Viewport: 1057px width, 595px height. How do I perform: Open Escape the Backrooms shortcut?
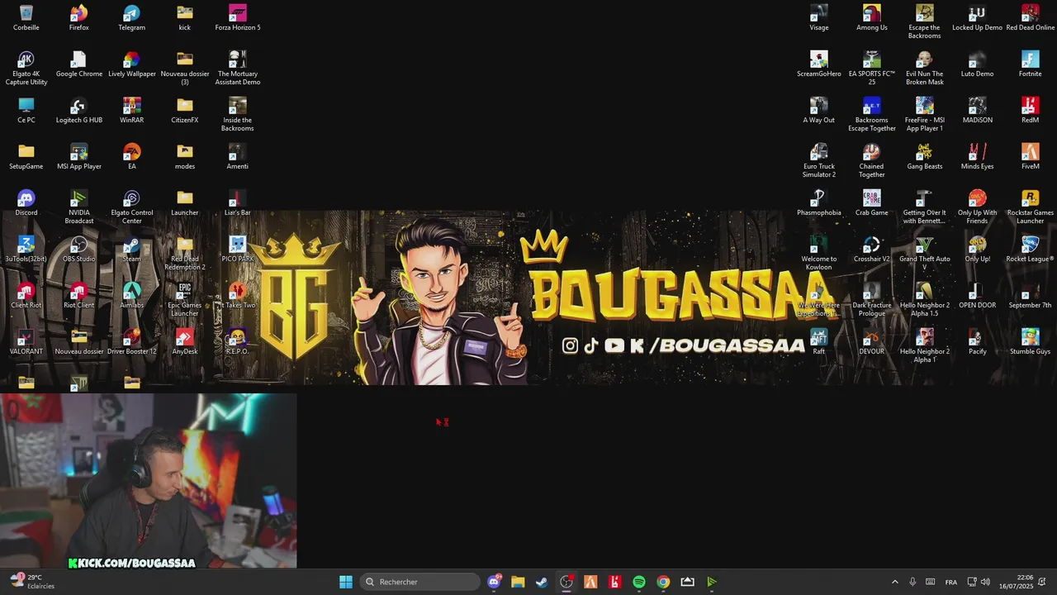[x=925, y=22]
